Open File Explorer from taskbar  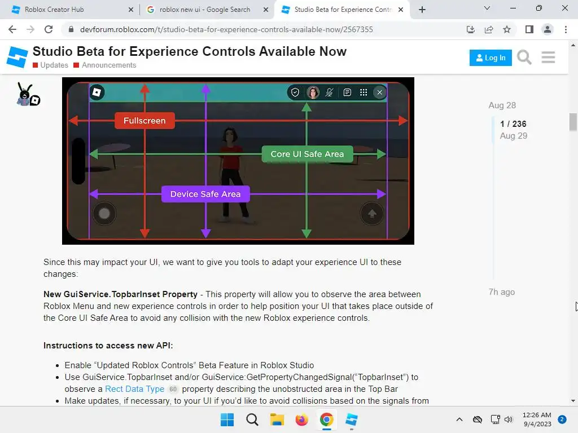tap(277, 419)
